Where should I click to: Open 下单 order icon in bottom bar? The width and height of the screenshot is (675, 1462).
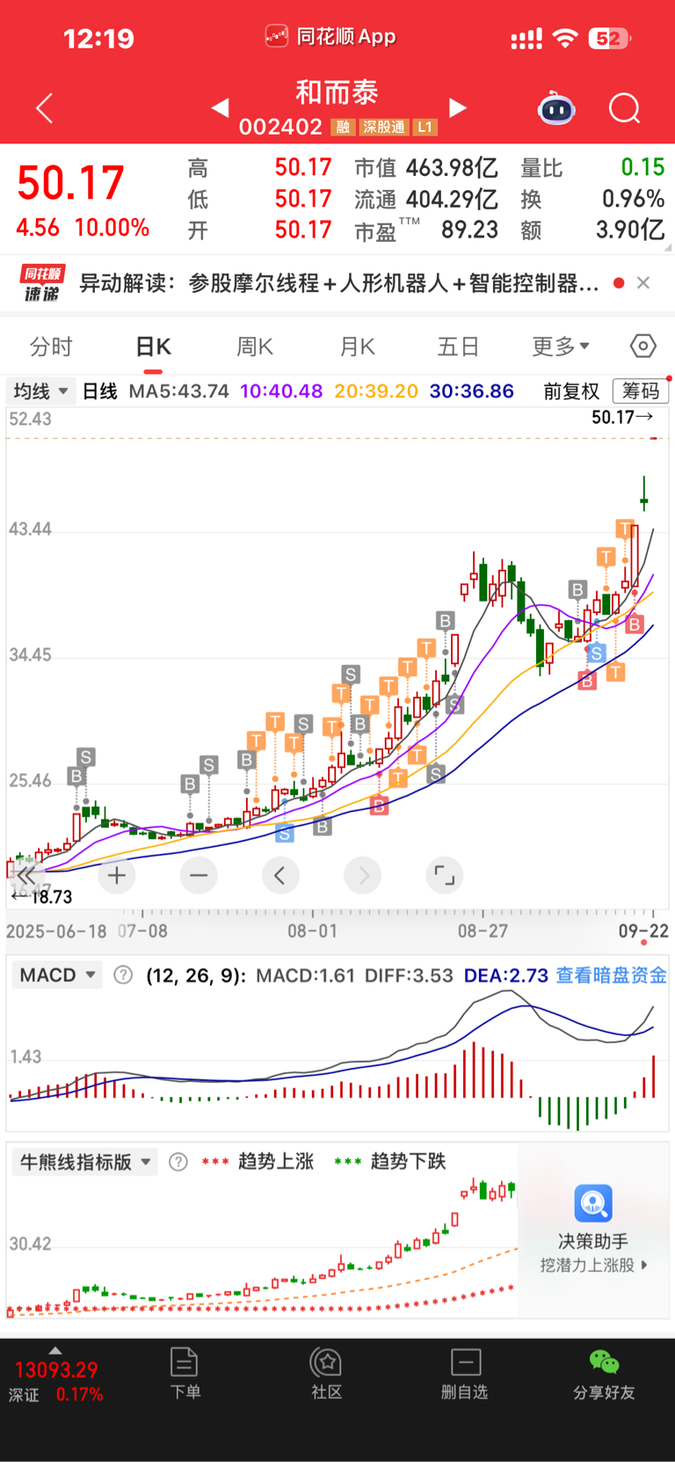tap(185, 1373)
